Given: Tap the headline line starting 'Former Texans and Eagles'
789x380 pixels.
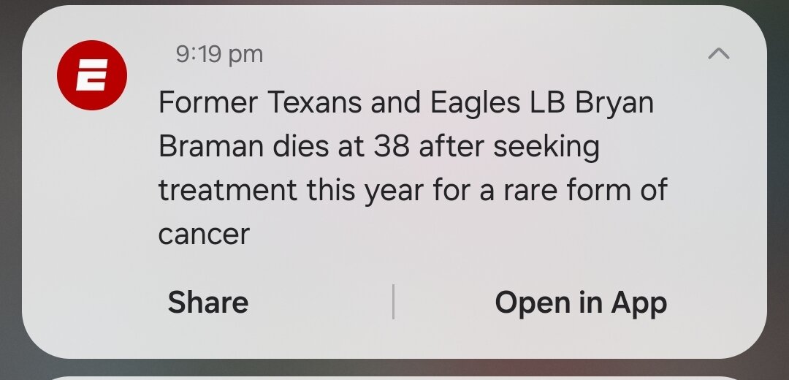Looking at the screenshot, I should tap(406, 103).
